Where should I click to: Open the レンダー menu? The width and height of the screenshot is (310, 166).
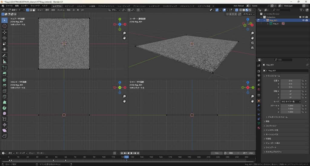pos(25,6)
